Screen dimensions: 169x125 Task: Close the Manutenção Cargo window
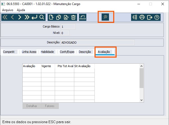(x=163, y=4)
